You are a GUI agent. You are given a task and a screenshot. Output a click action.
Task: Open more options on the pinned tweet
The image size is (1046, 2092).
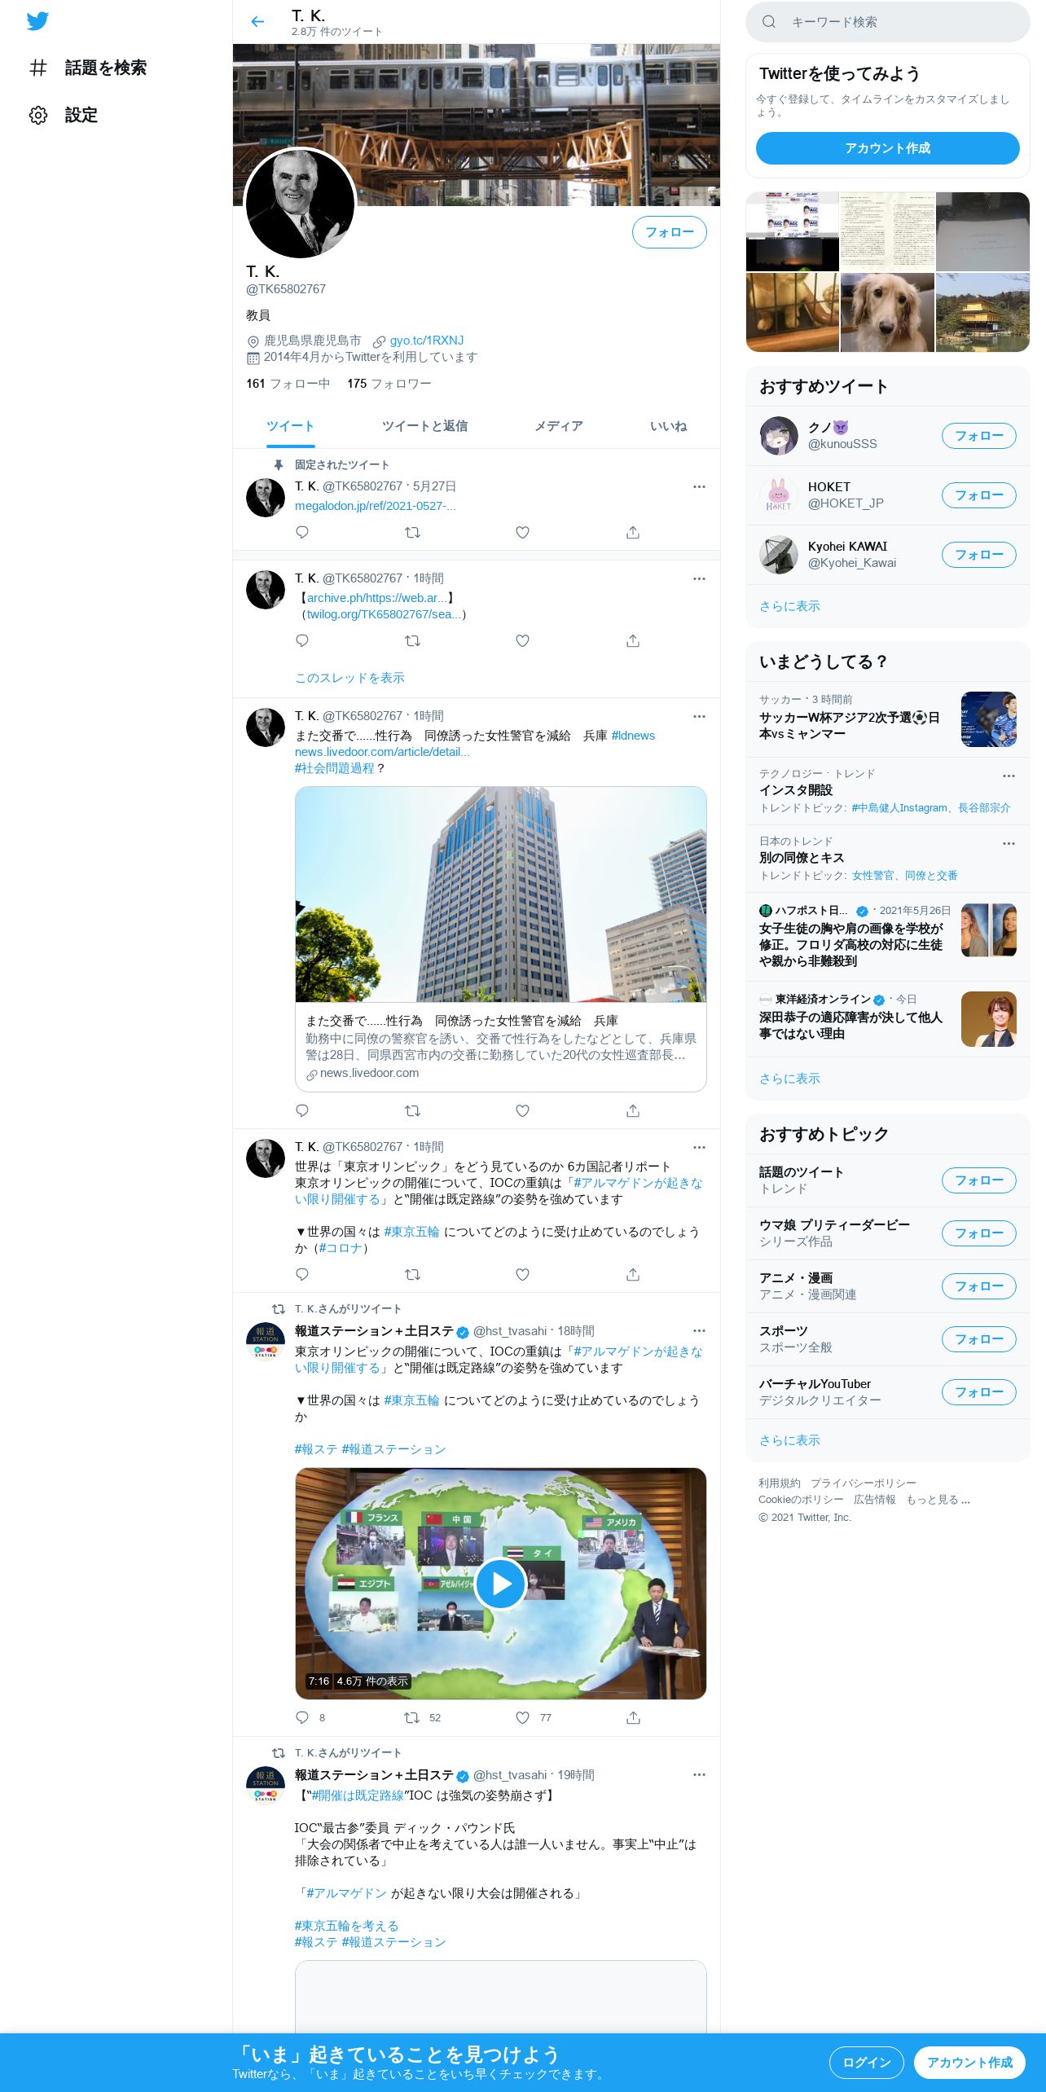coord(699,486)
